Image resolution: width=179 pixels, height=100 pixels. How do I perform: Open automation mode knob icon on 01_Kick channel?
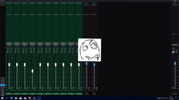click(x=11, y=88)
